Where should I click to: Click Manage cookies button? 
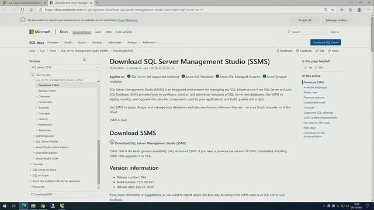click(x=337, y=20)
